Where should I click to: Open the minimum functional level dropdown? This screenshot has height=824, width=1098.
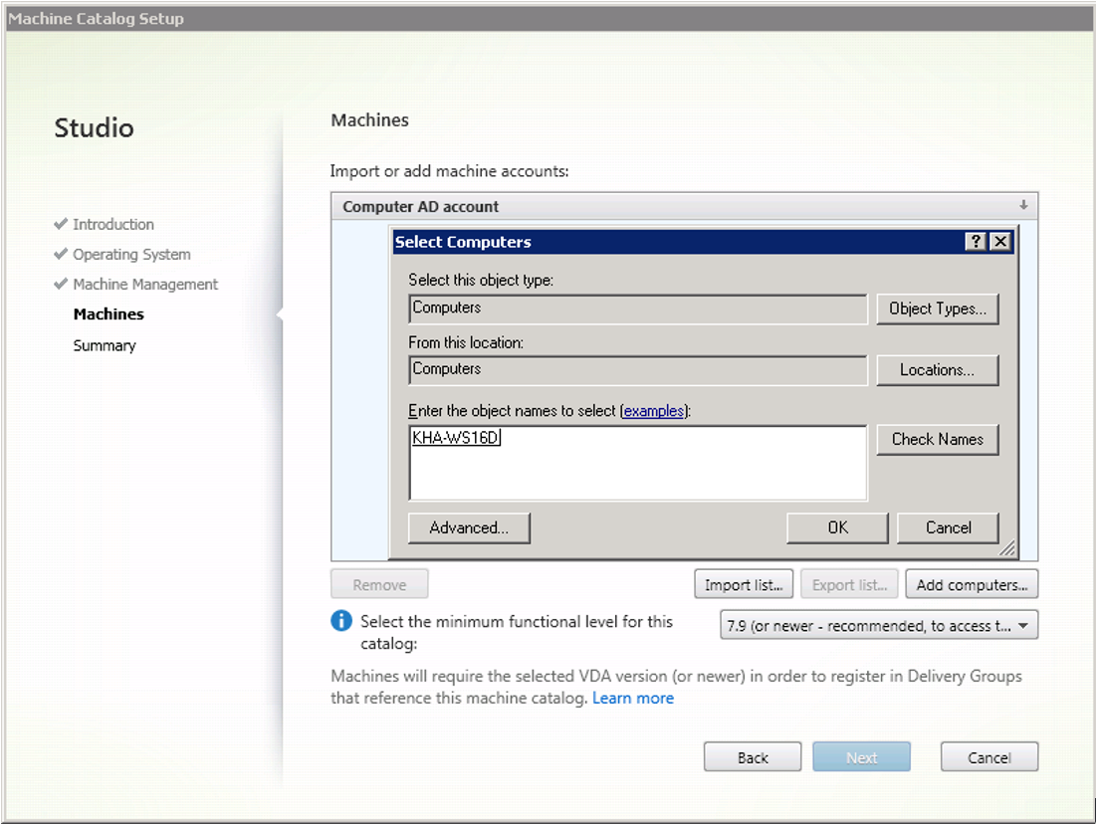879,625
